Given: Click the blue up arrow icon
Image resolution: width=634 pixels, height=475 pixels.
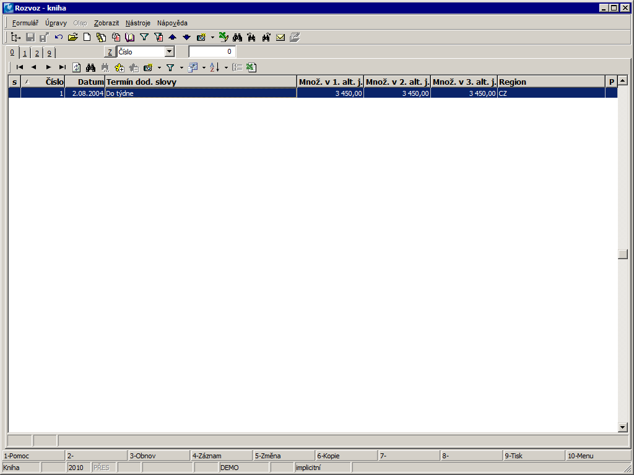Looking at the screenshot, I should point(173,37).
